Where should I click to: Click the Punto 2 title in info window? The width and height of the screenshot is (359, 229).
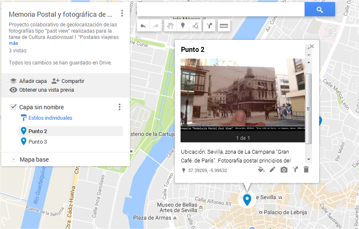193,50
